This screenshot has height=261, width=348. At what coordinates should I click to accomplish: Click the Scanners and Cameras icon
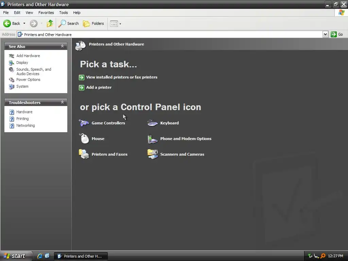(153, 154)
